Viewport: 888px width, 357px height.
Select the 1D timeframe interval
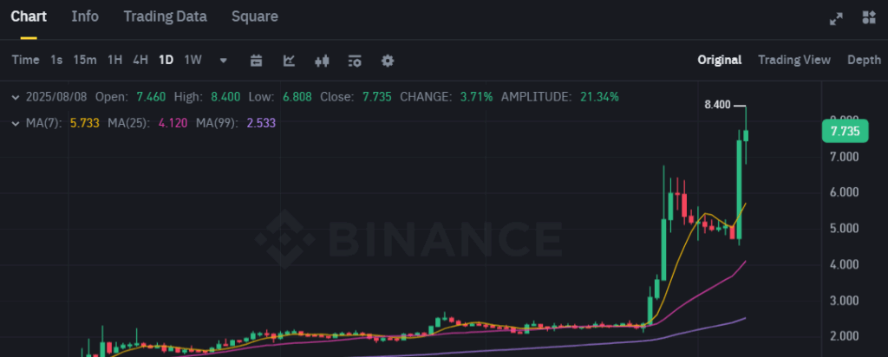166,60
